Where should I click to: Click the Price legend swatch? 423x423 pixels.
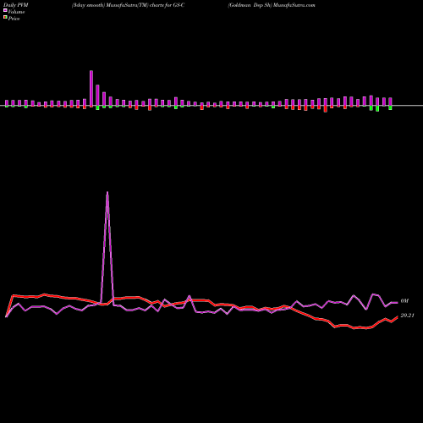tap(5, 18)
